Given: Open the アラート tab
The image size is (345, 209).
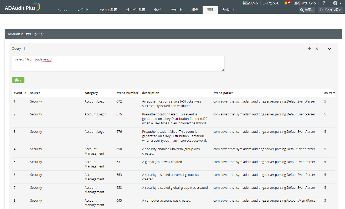Looking at the screenshot, I should click(x=176, y=10).
